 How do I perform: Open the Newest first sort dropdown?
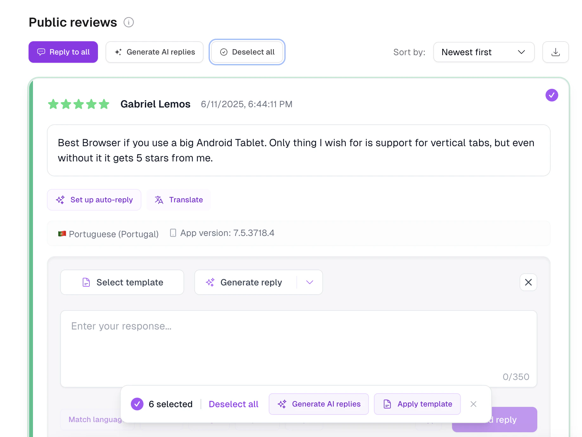[484, 52]
